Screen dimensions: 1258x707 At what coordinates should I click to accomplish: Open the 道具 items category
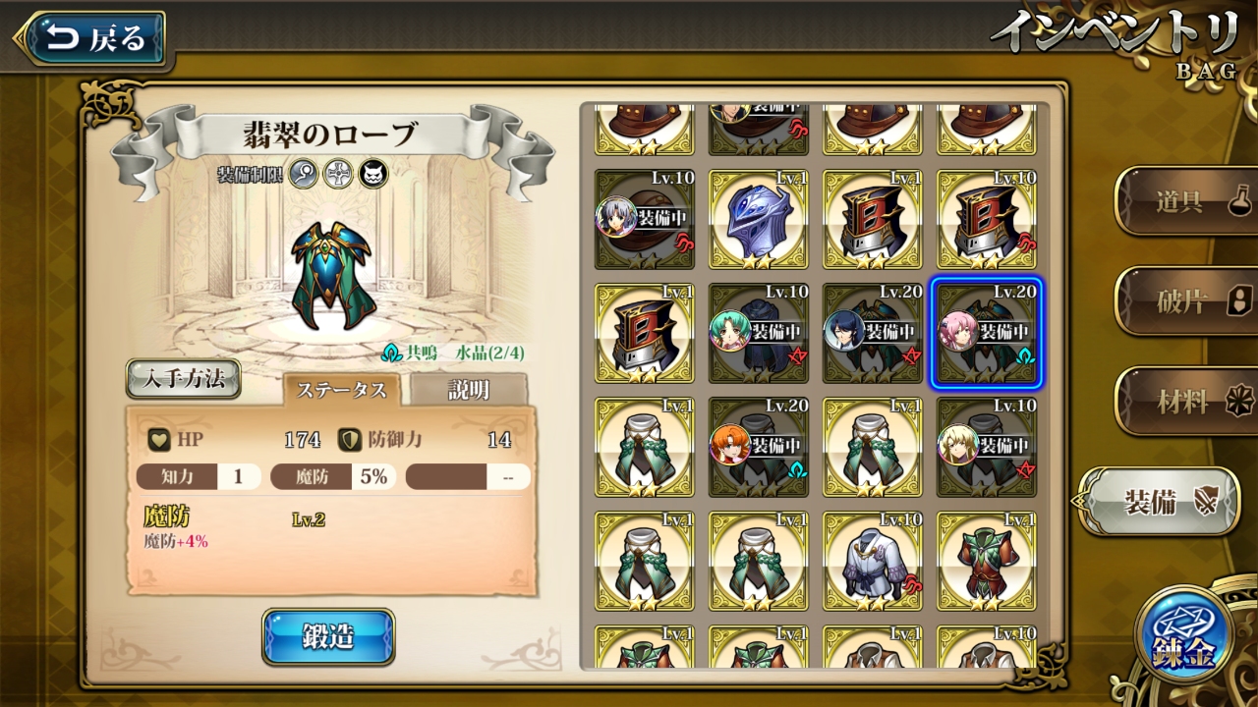pyautogui.click(x=1188, y=201)
